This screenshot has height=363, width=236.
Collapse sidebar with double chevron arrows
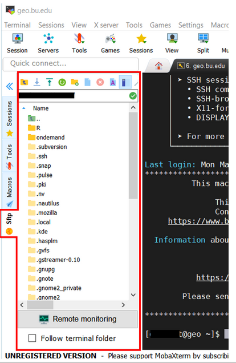10,86
